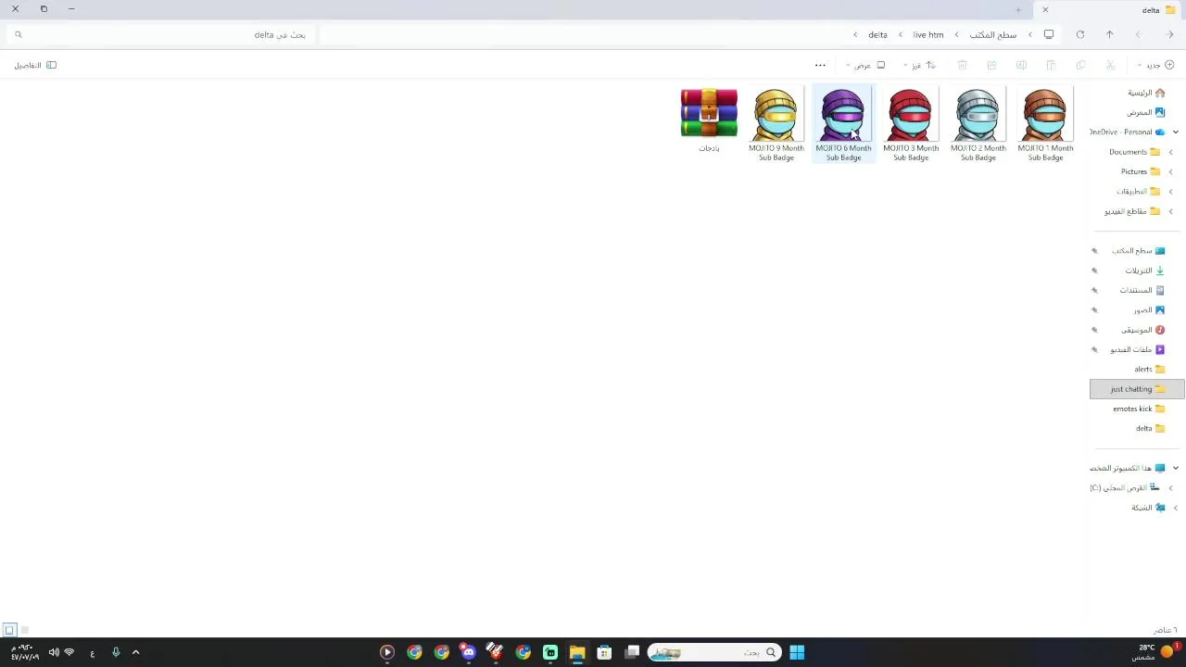Click the Windows Start button
The image size is (1186, 667).
pos(797,652)
